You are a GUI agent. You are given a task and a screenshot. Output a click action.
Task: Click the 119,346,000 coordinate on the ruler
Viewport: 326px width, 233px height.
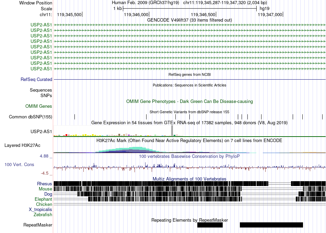[136, 14]
